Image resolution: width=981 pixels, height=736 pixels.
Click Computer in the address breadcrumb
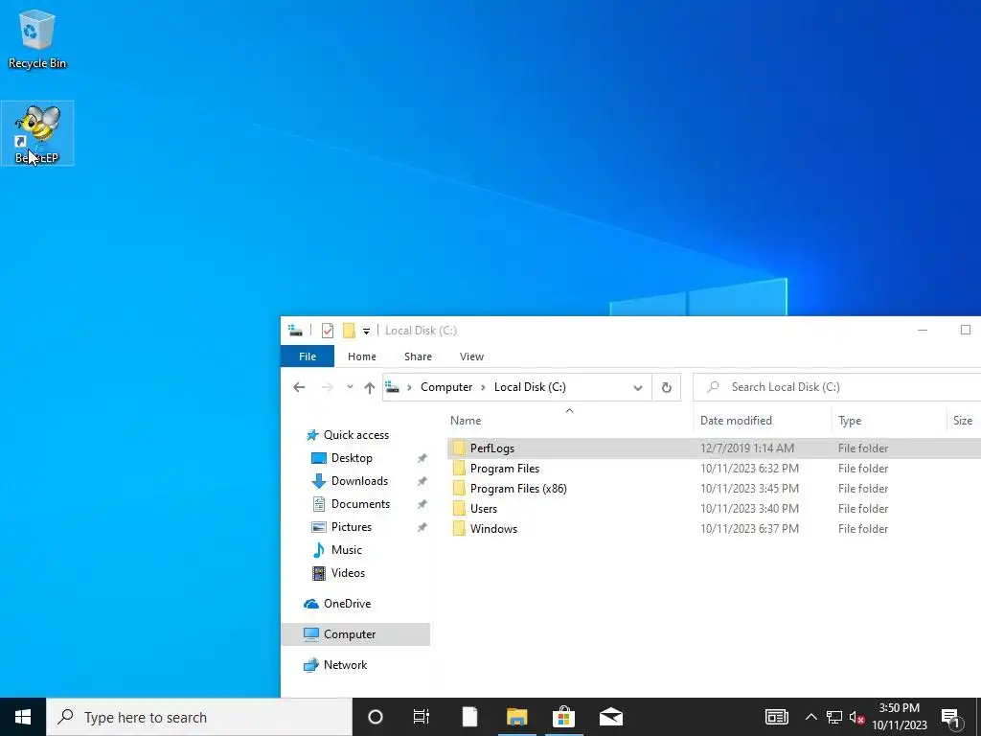(446, 387)
